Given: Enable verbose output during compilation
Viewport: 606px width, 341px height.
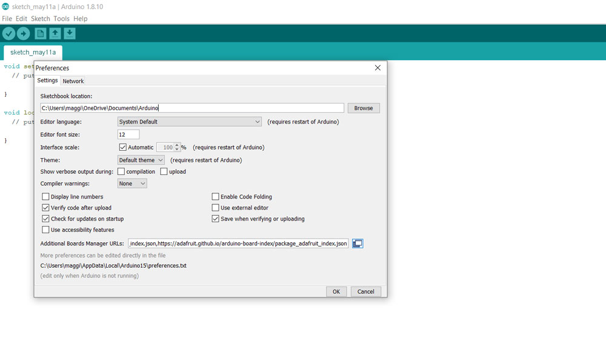Looking at the screenshot, I should [x=121, y=171].
